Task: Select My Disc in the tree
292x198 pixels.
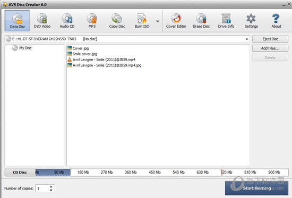Action: 25,48
